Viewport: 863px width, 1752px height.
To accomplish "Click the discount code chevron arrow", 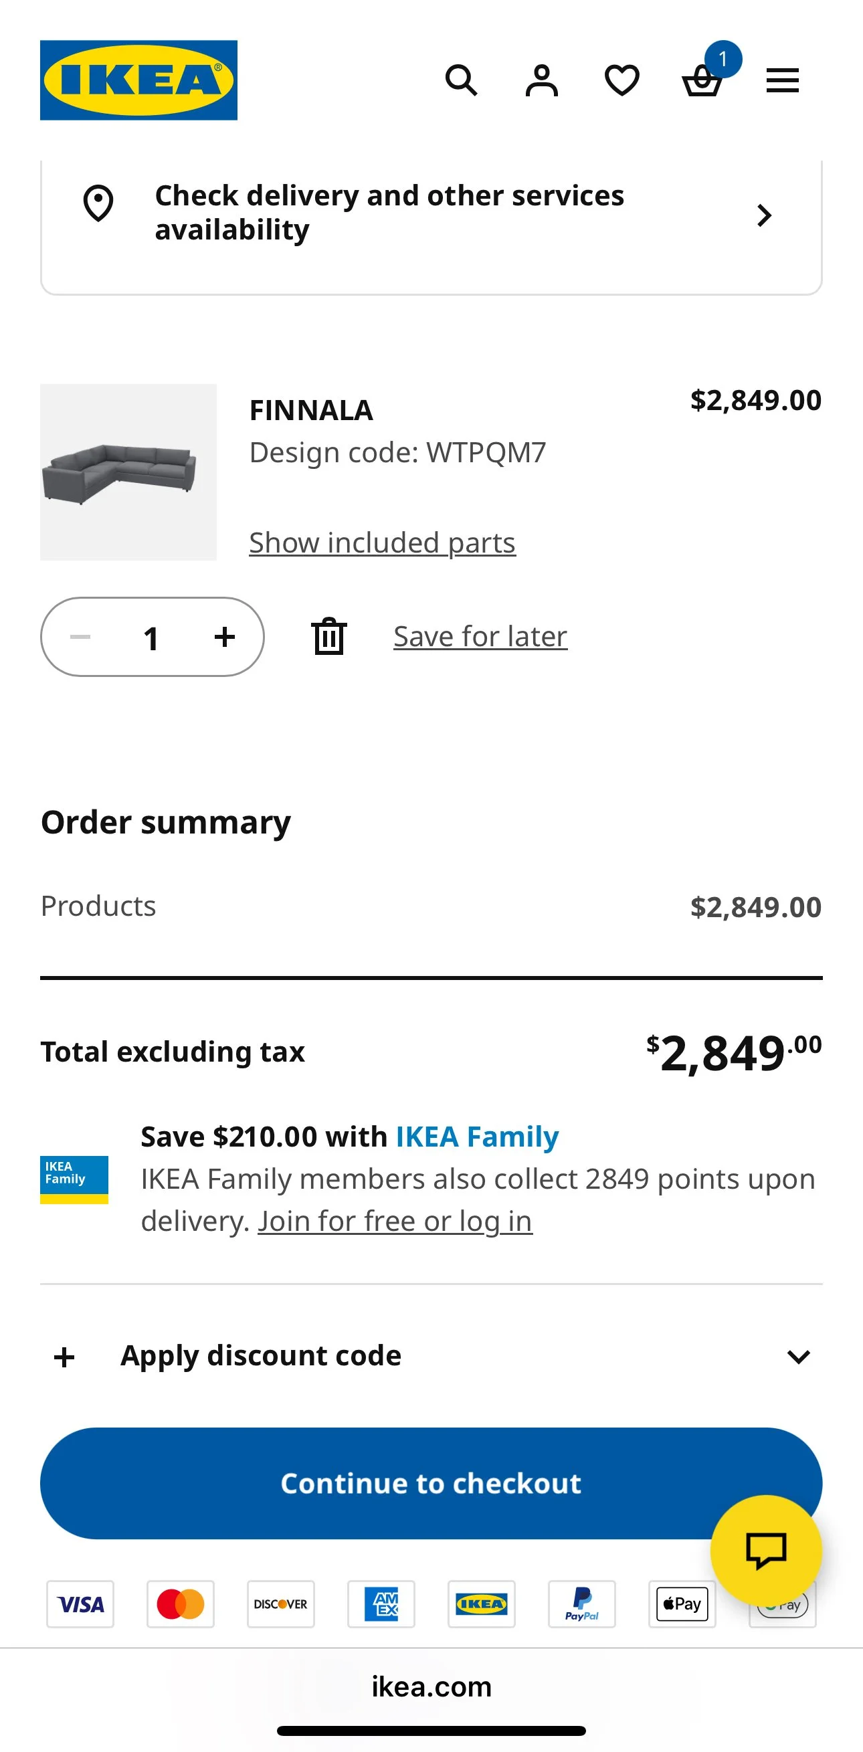I will (x=798, y=1357).
